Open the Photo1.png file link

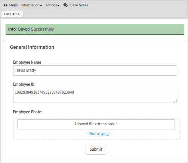(99, 134)
